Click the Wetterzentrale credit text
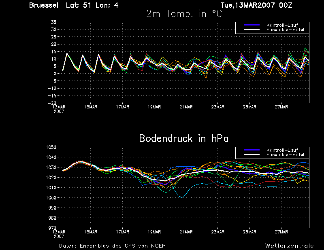324x250 pixels. tap(289, 246)
